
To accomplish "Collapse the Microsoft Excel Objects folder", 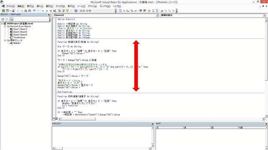I will pos(5,26).
